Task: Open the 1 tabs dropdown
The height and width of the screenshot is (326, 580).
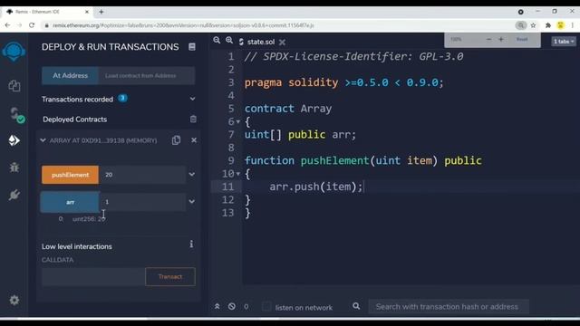Action: (x=564, y=42)
